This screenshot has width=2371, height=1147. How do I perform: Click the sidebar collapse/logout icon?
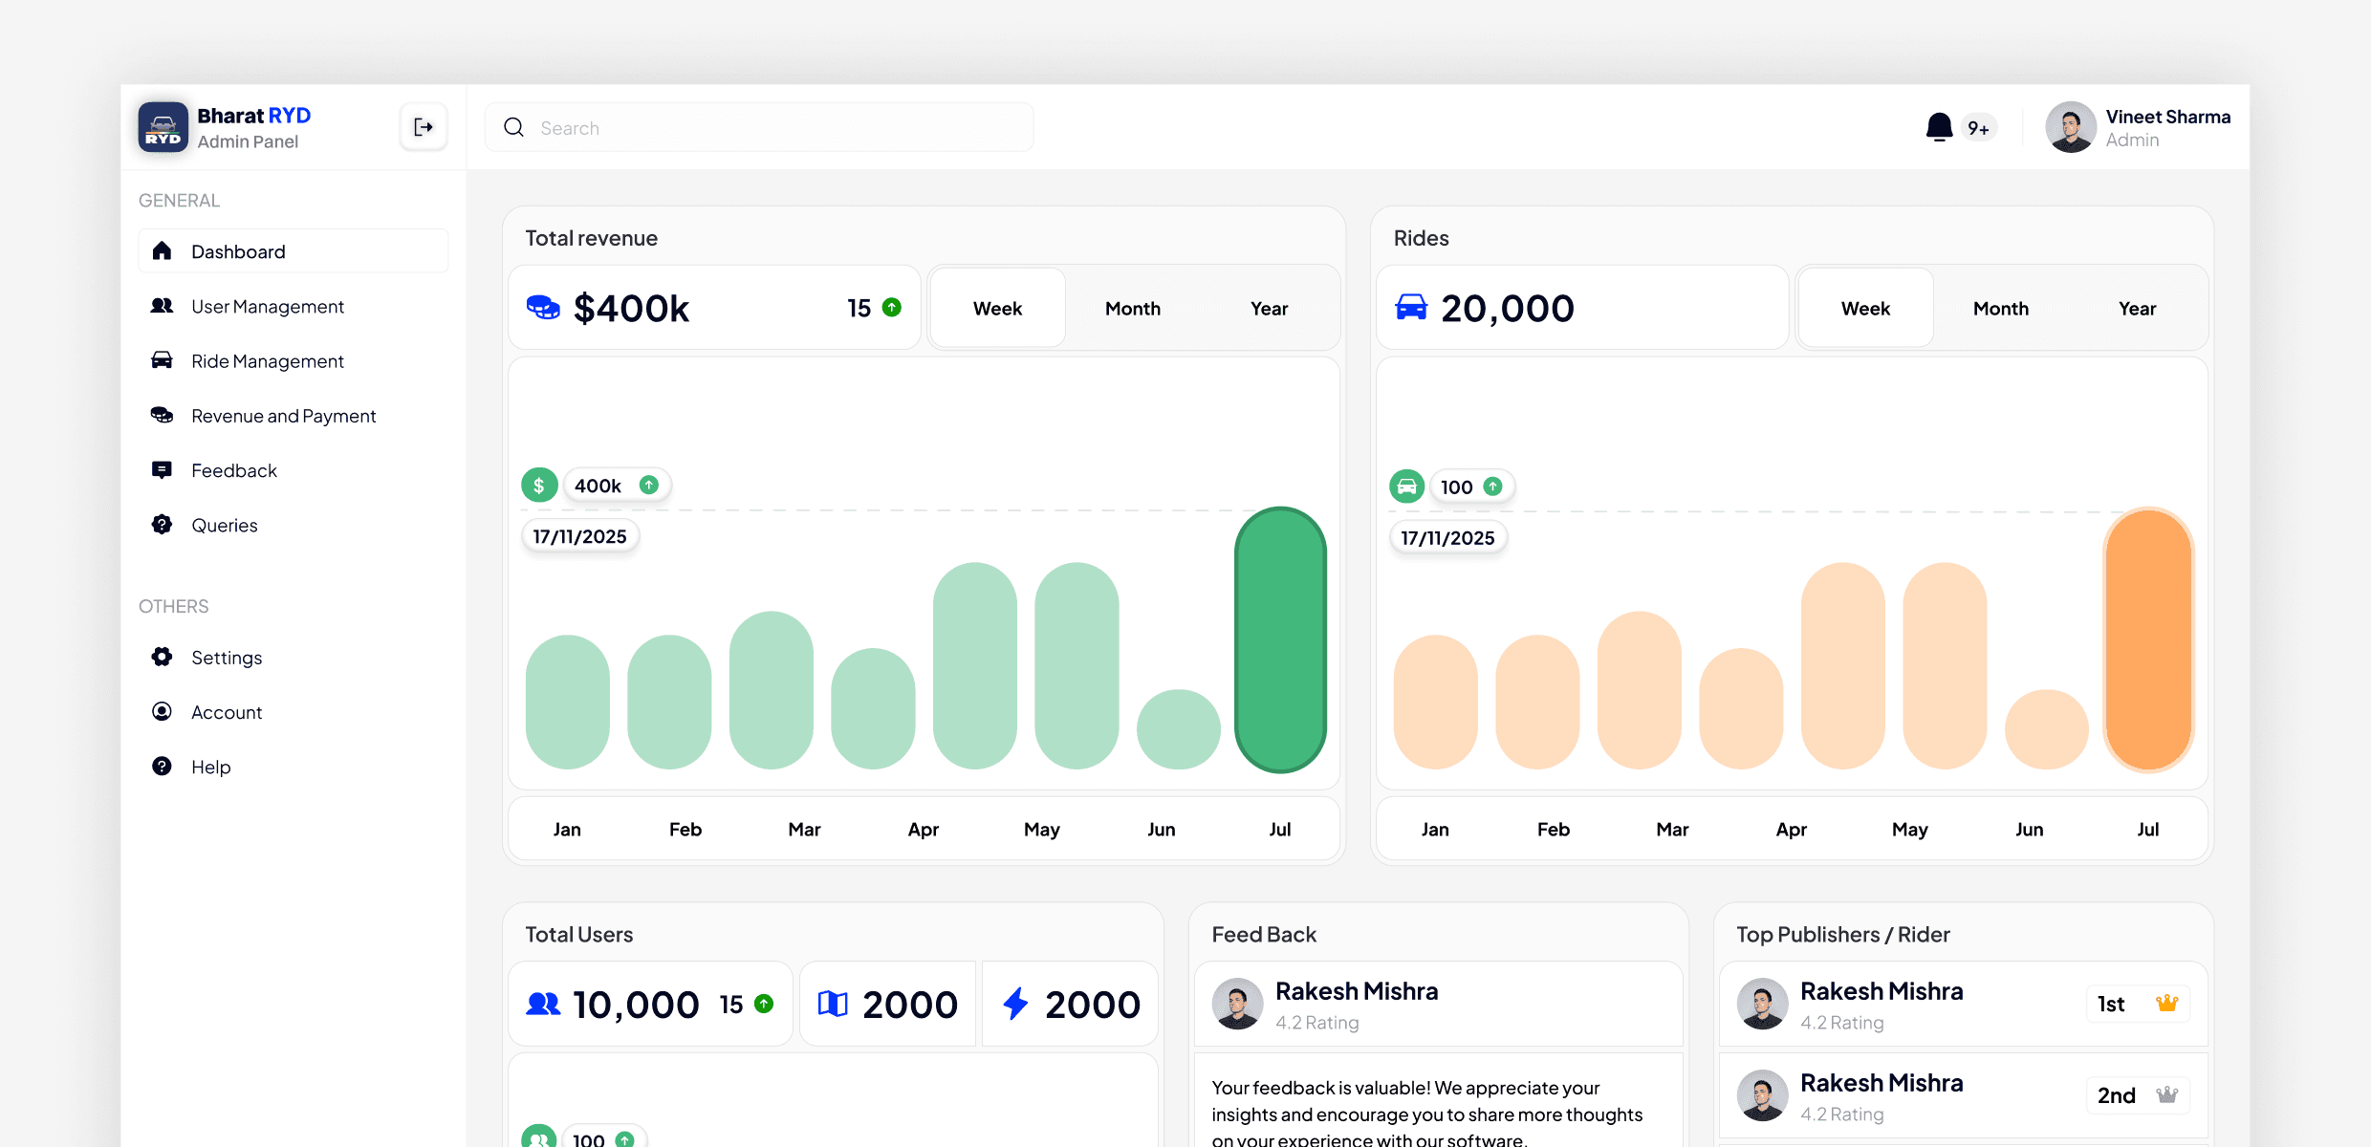pos(424,127)
